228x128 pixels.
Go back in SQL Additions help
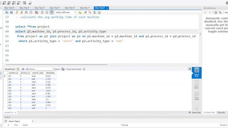205,12
